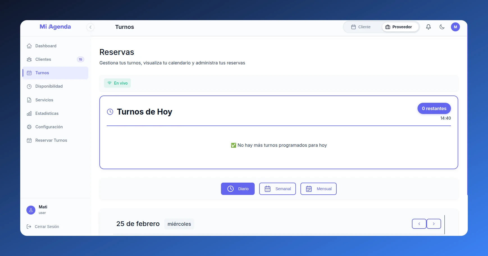Click the Servicios document icon

[x=29, y=100]
